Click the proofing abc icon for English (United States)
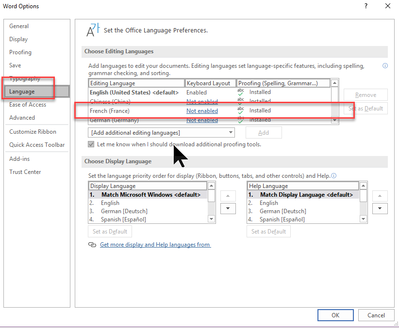 pos(240,92)
